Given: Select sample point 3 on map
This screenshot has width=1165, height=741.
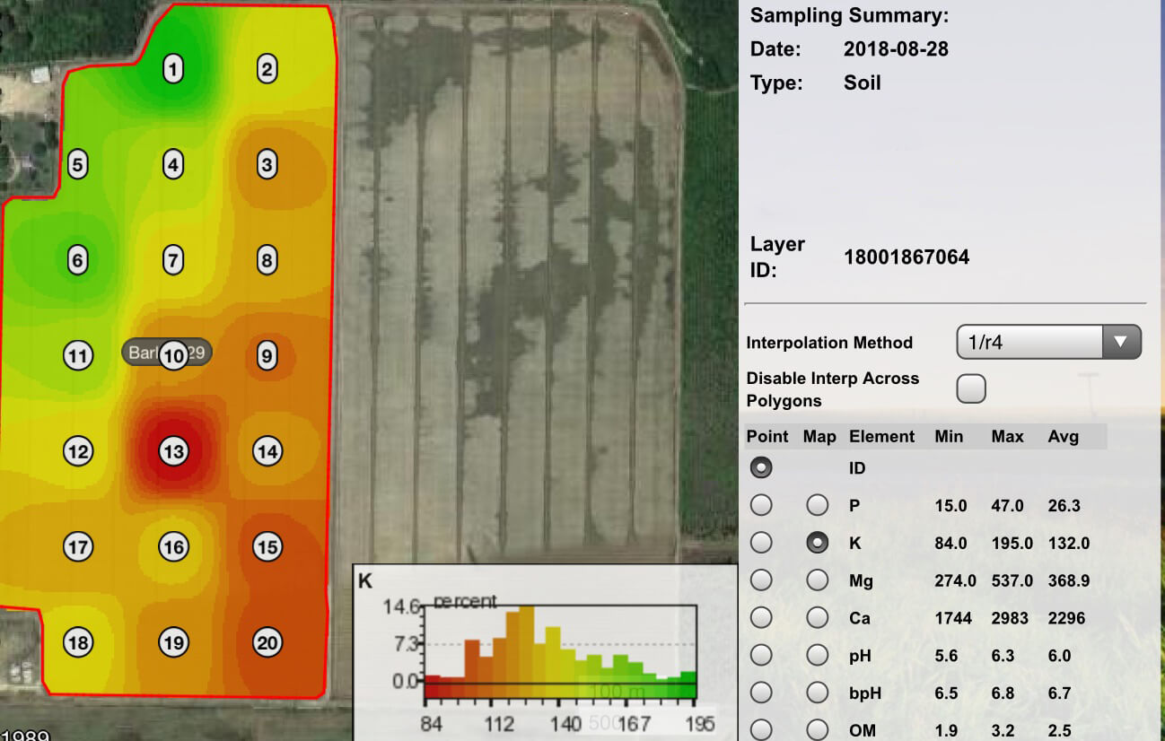Looking at the screenshot, I should [267, 165].
